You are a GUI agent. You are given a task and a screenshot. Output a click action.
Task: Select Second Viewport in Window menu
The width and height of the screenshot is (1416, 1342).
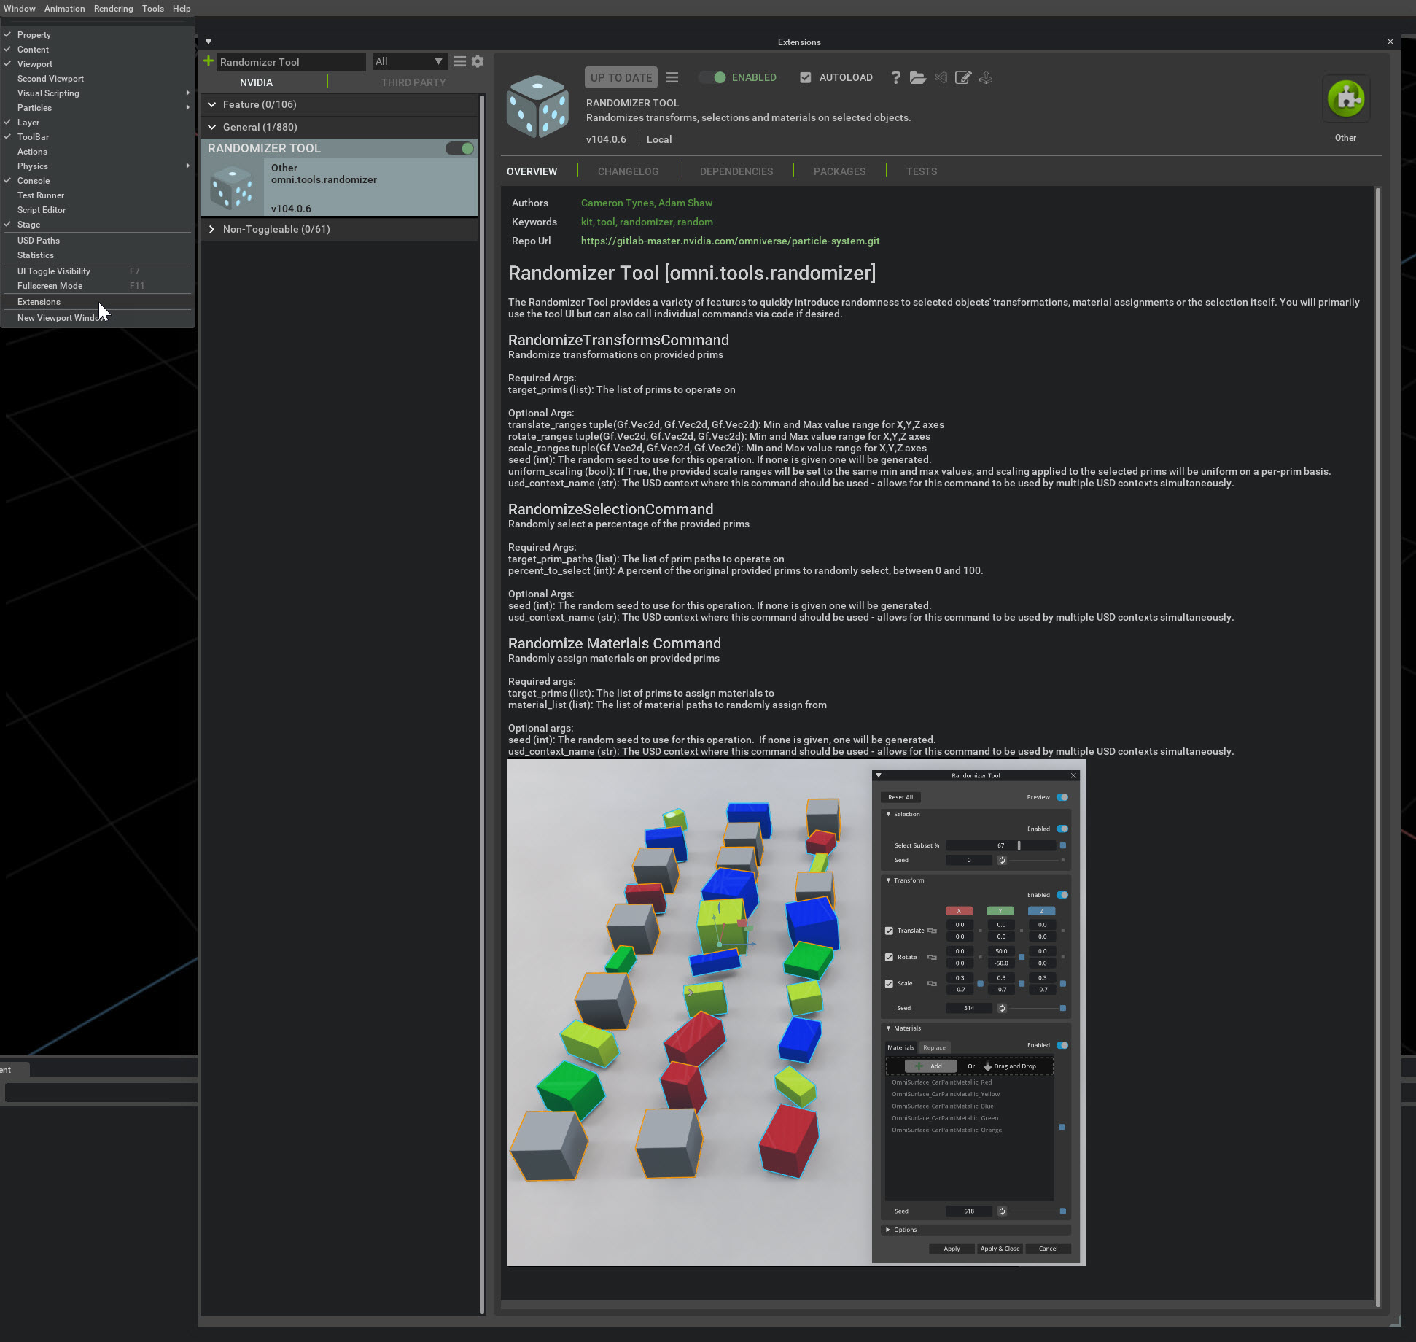(x=97, y=79)
